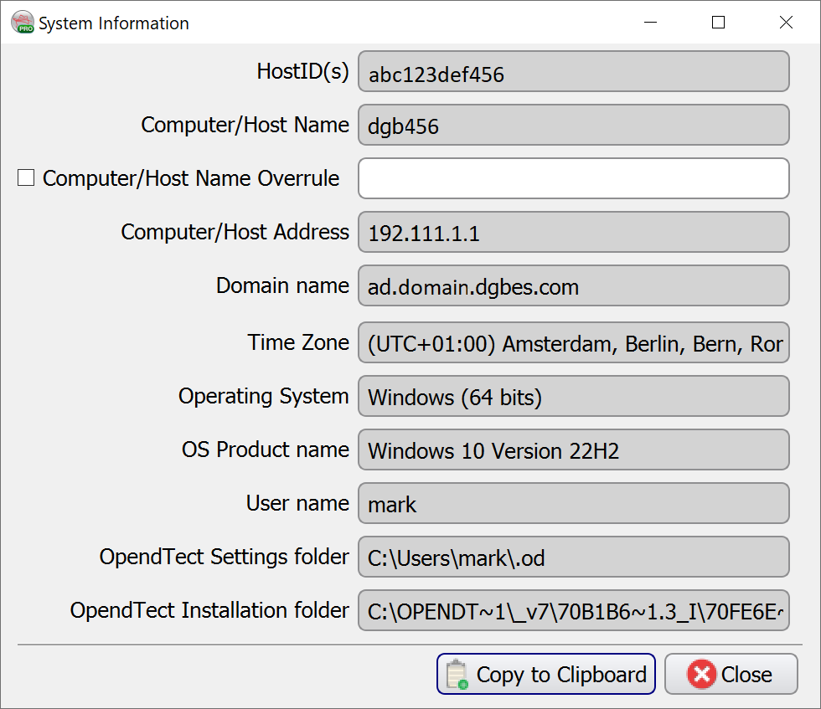821x709 pixels.
Task: Click the clipboard icon on Copy button
Action: (x=457, y=675)
